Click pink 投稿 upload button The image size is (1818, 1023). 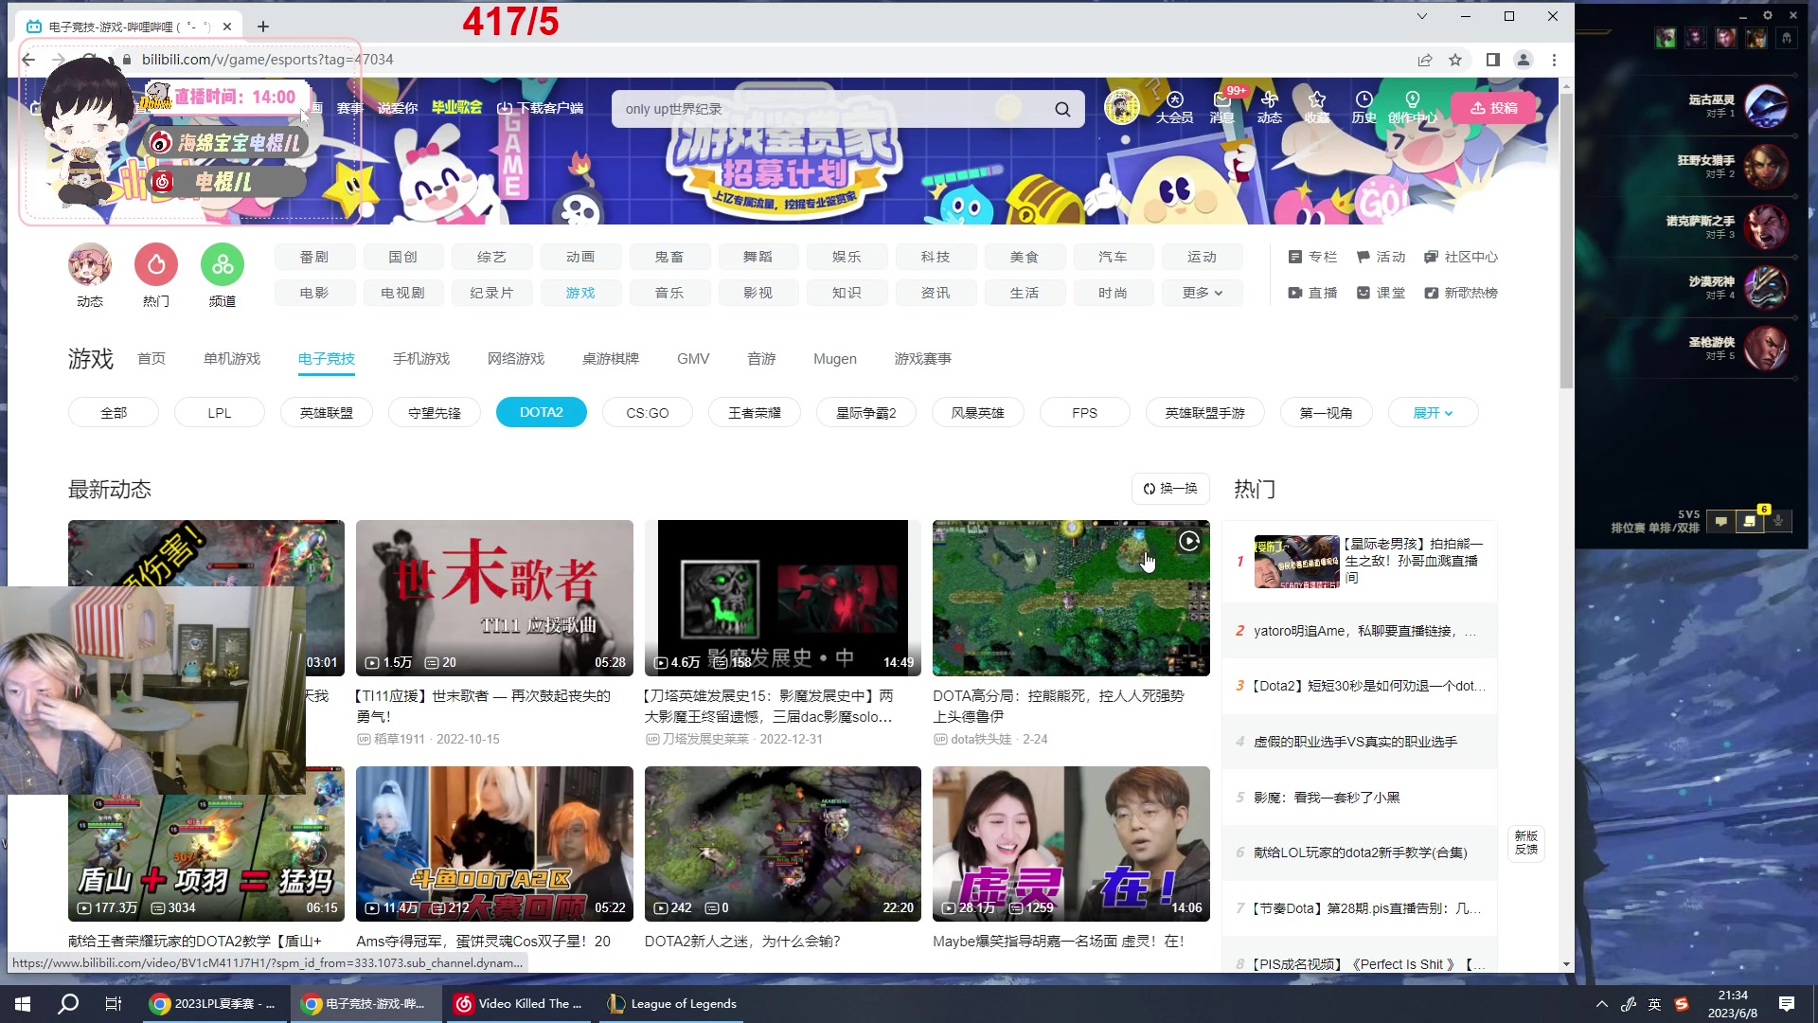point(1493,108)
